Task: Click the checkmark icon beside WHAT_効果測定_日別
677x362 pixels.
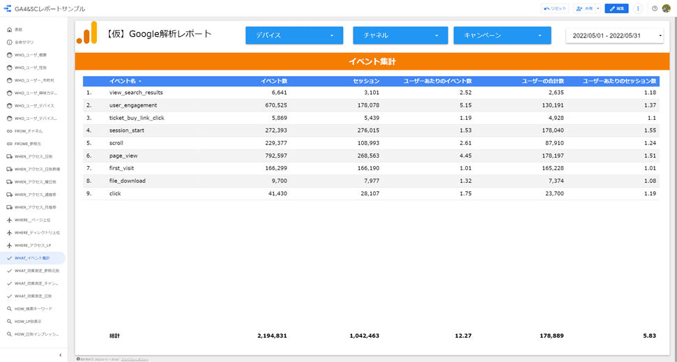Action: click(9, 296)
